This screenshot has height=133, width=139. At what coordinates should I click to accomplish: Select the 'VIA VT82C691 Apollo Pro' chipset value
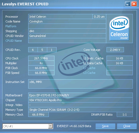[81, 100]
